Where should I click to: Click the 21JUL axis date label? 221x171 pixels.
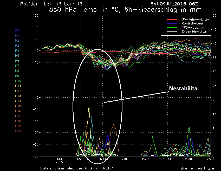(168, 159)
